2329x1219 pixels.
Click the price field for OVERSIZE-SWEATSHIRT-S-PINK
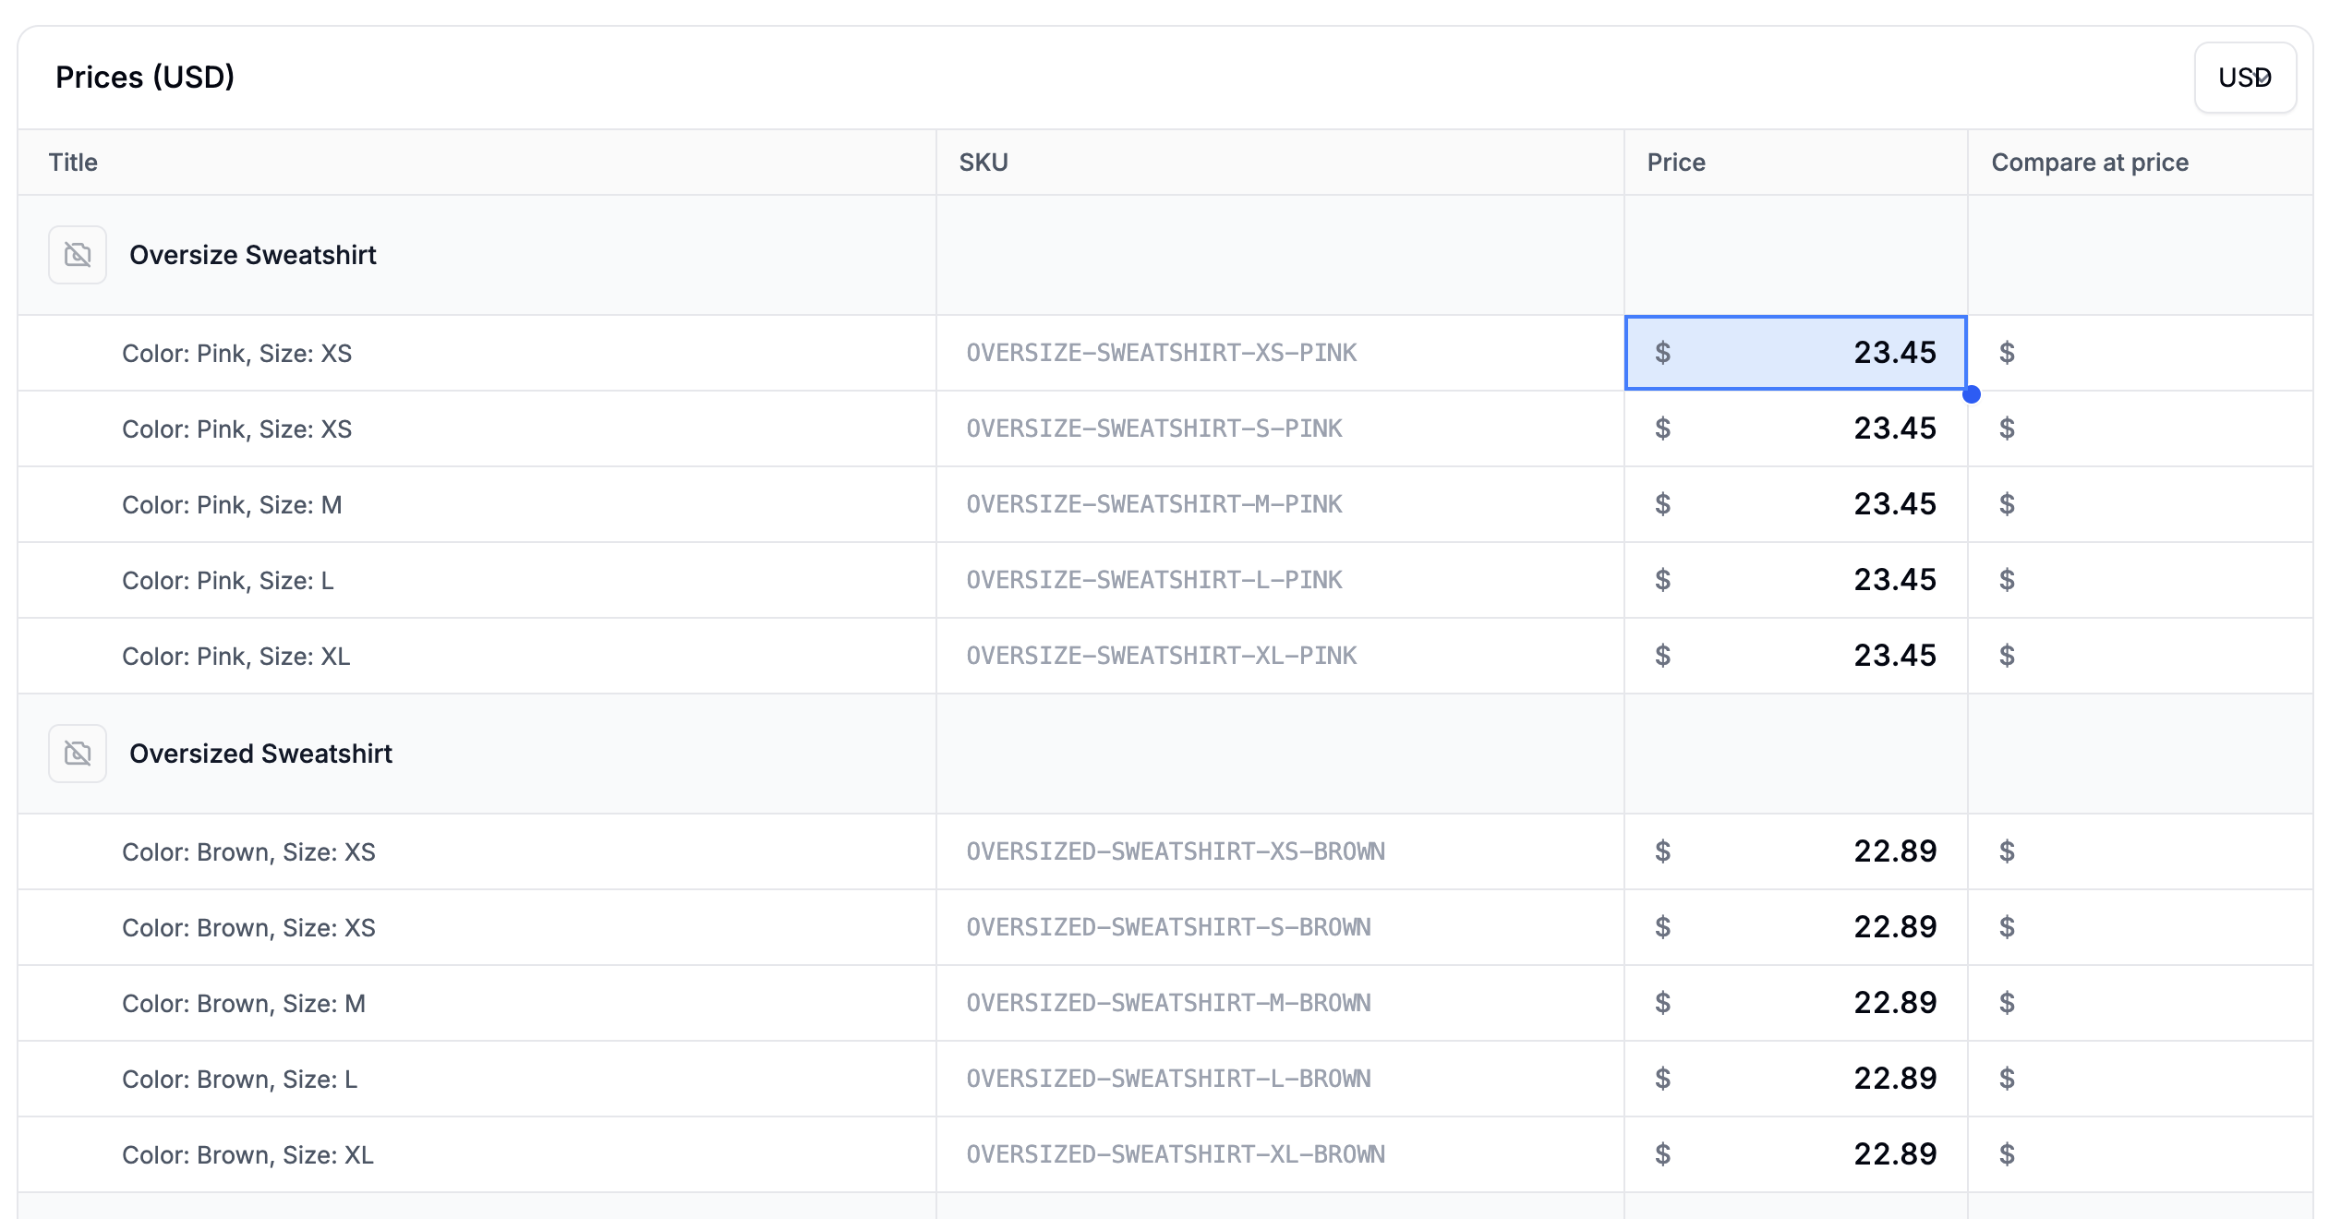click(x=1795, y=428)
